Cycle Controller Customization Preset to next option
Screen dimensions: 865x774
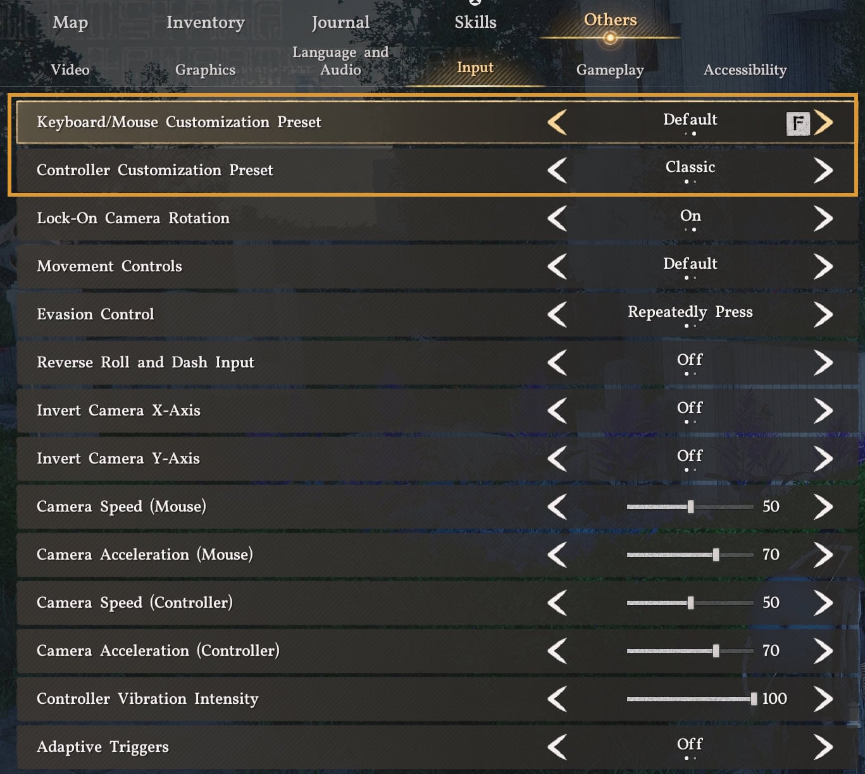pos(823,170)
